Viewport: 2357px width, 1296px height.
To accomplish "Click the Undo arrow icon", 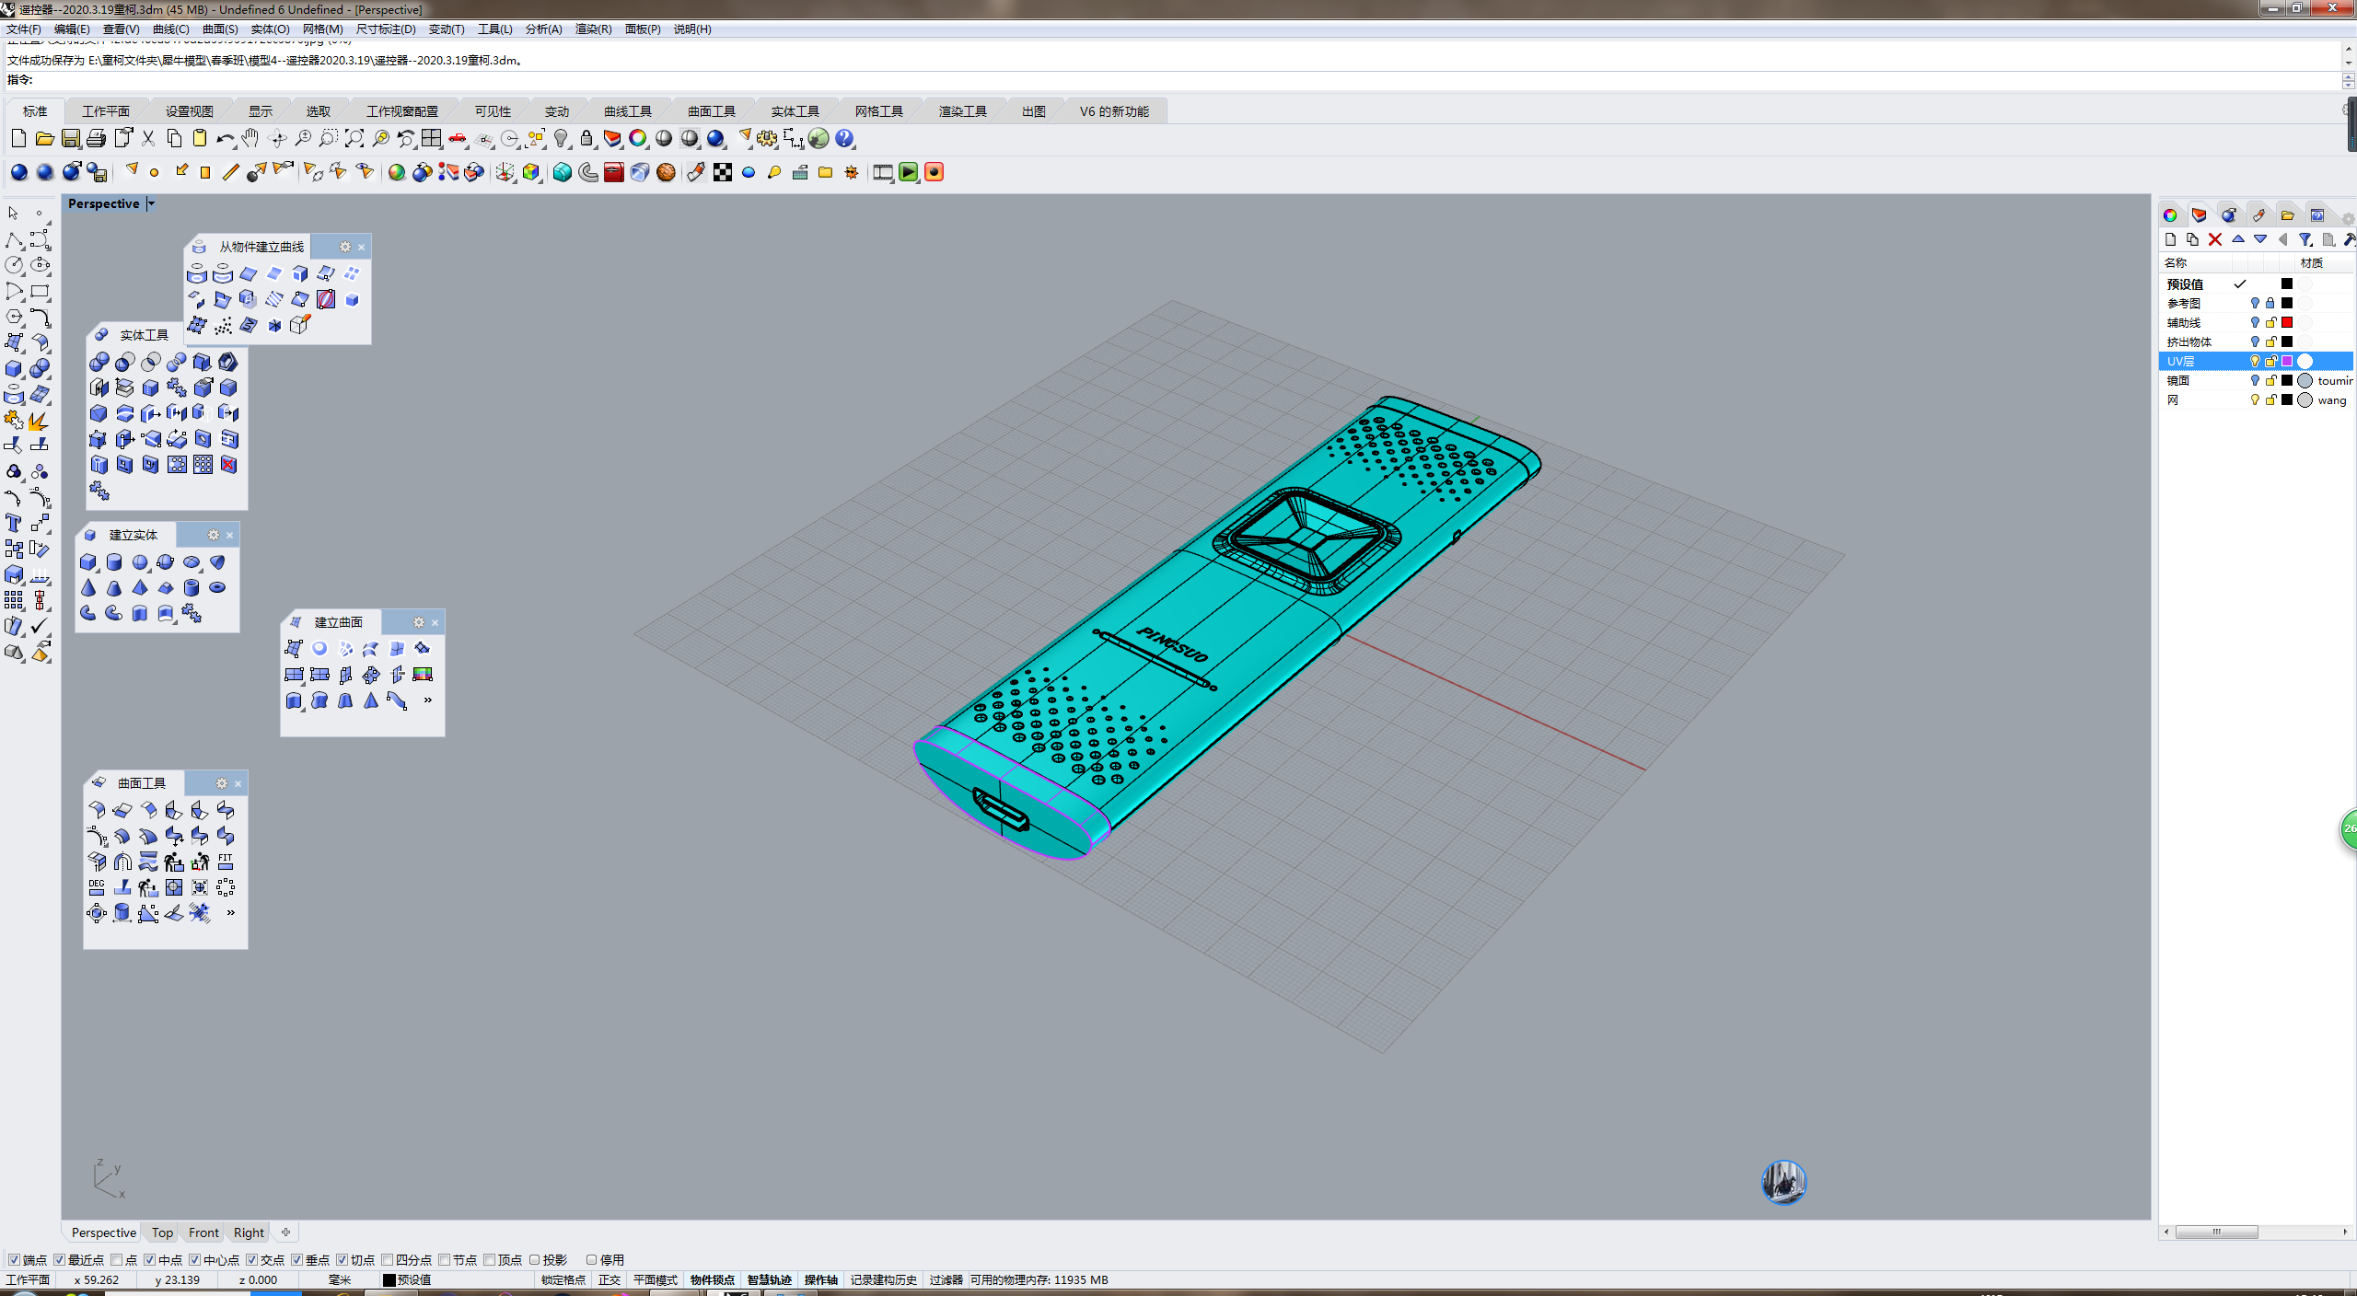I will pyautogui.click(x=224, y=139).
